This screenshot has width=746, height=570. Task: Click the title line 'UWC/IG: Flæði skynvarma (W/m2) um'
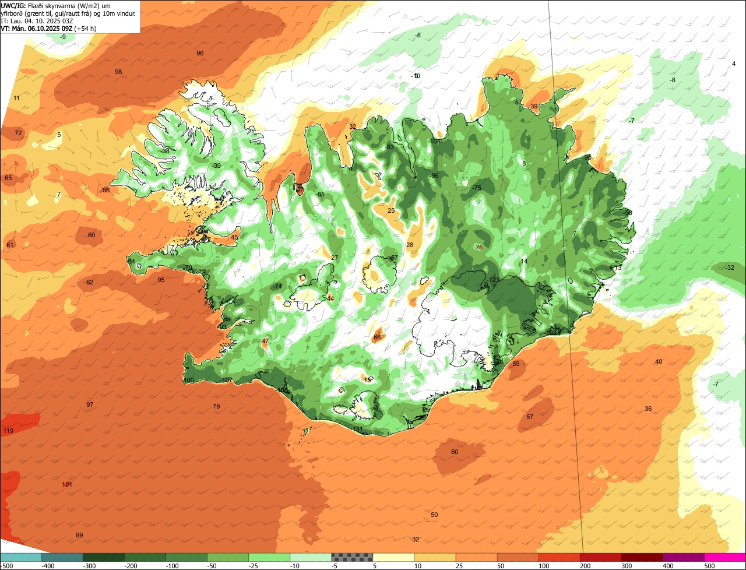click(56, 5)
